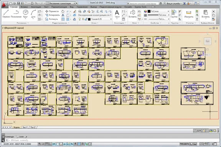Click the black layer color swatch
Image resolution: width=221 pixels, height=147 pixels.
(x=89, y=19)
